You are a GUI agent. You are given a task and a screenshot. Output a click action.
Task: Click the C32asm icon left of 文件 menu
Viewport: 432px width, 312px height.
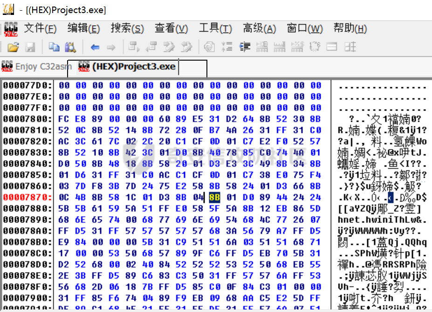pos(10,29)
